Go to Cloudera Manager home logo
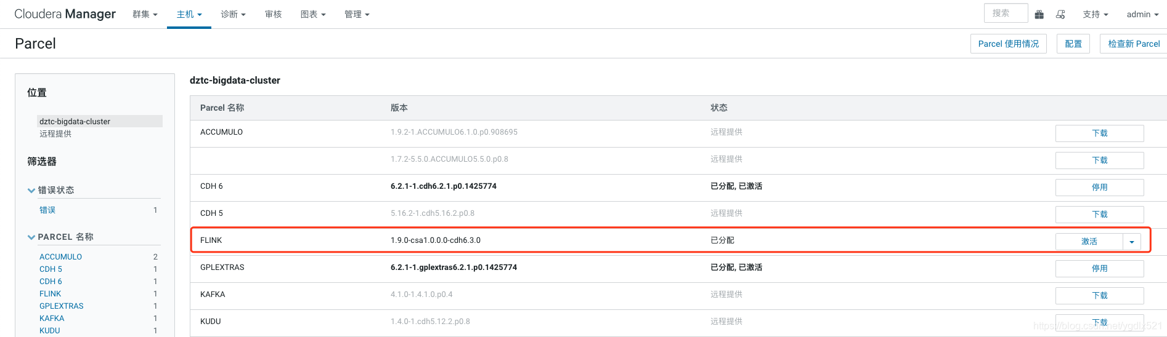The height and width of the screenshot is (337, 1167). point(65,14)
